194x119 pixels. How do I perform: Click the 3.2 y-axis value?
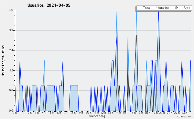[x=11, y=30]
